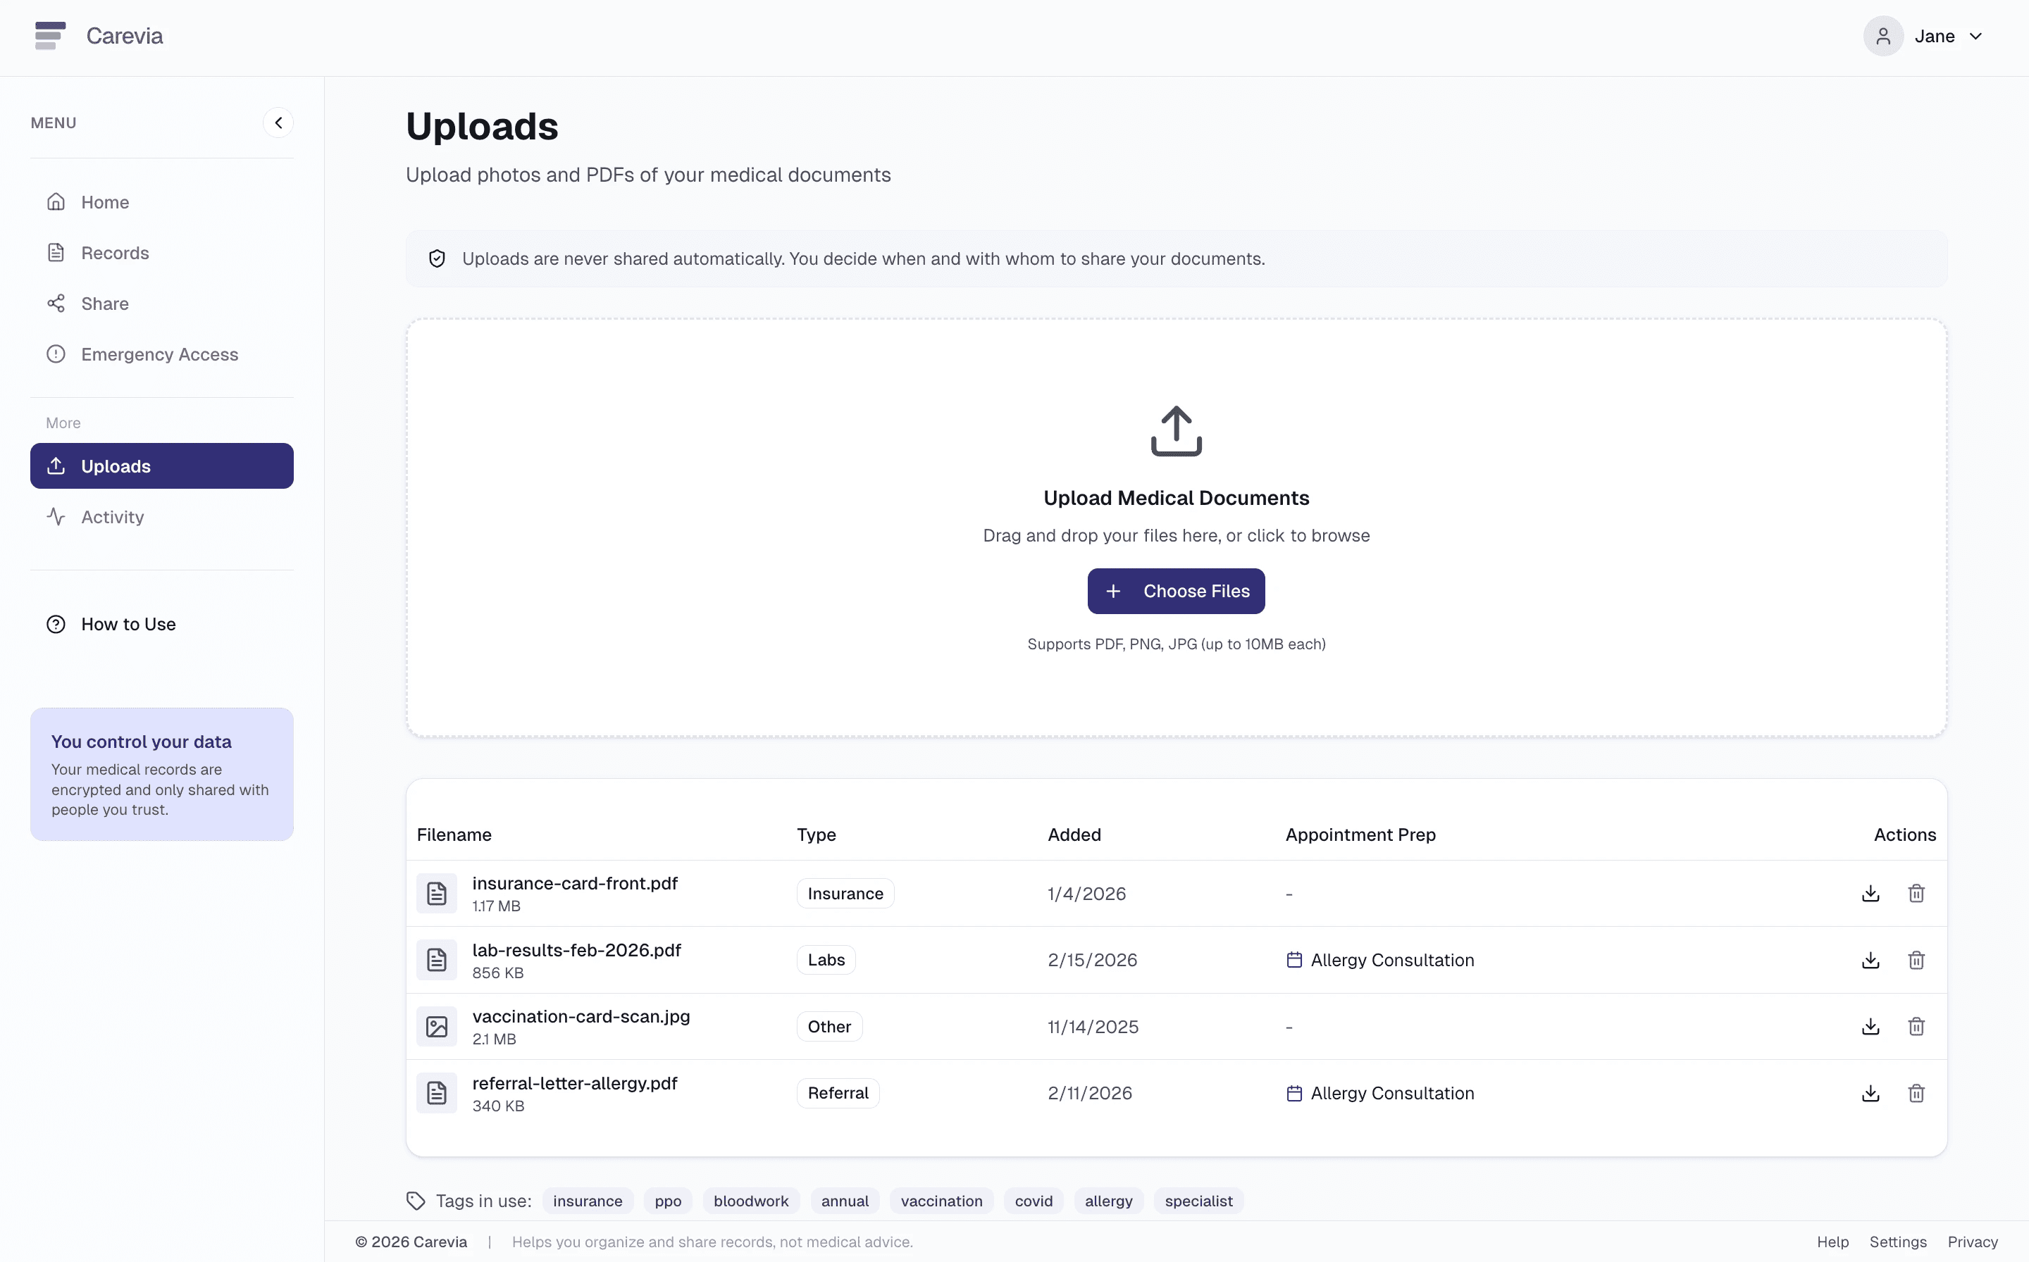The height and width of the screenshot is (1262, 2029).
Task: Download lab-results-feb-2026.pdf
Action: 1870,960
